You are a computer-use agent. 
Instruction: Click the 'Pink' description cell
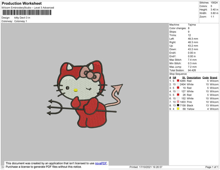[x=189, y=102]
